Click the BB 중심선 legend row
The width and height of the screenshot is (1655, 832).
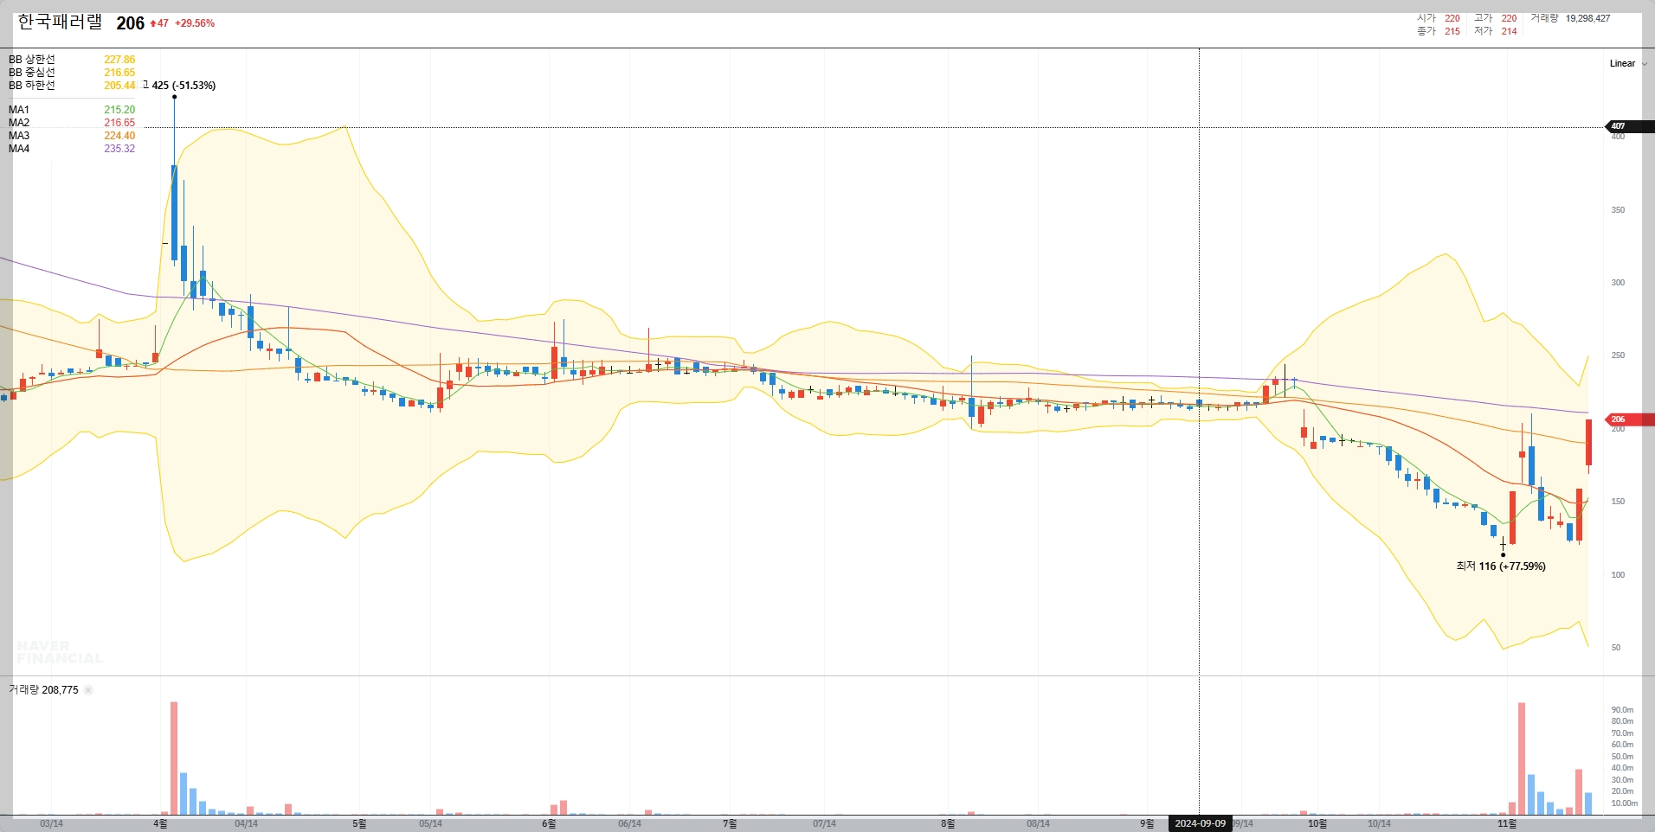(x=72, y=73)
